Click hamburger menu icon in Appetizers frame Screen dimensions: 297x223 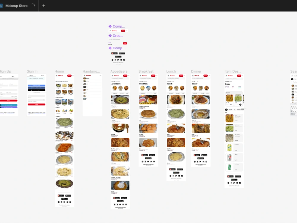coord(112,76)
